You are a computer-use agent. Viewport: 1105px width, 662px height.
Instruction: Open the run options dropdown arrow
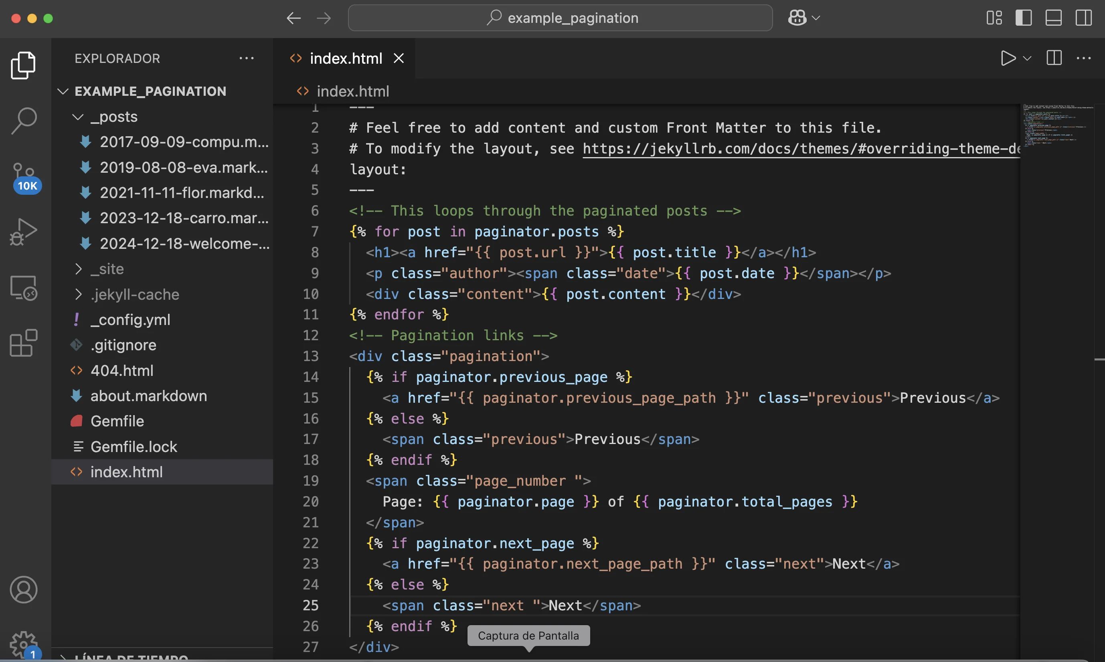click(x=1027, y=59)
